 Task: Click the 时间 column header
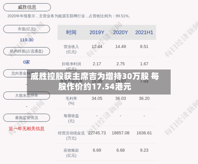tap(71, 33)
